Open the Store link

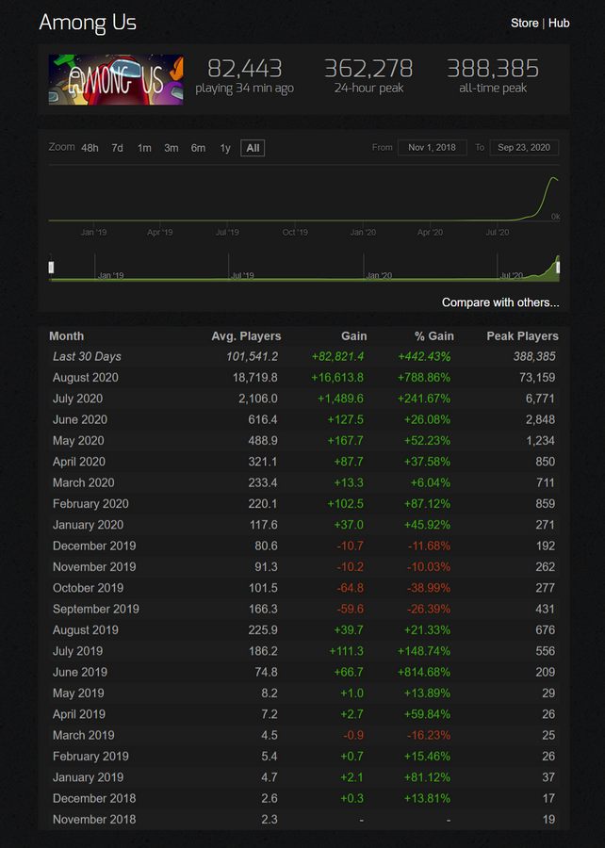point(525,24)
